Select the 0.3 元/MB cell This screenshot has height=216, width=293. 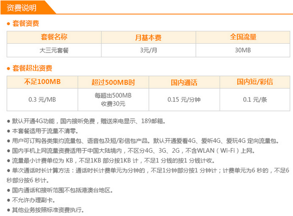point(42,100)
